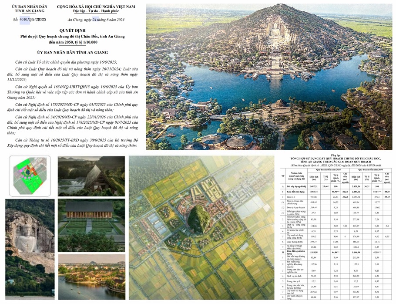Open the triangular roof building image
396x304 pixels.
[91, 176]
